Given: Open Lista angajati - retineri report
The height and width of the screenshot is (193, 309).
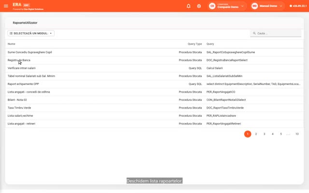Looking at the screenshot, I should pyautogui.click(x=21, y=124).
